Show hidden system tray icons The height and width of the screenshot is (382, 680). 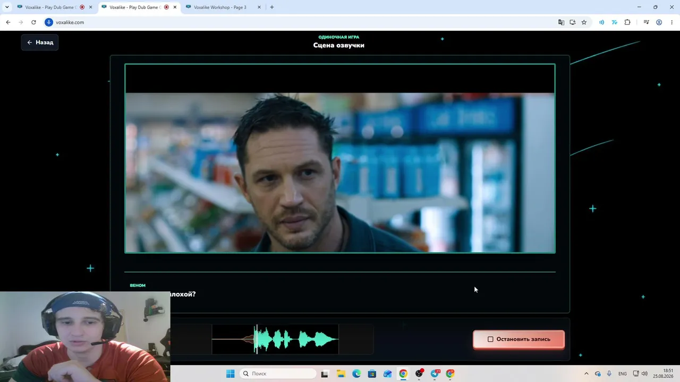(586, 374)
